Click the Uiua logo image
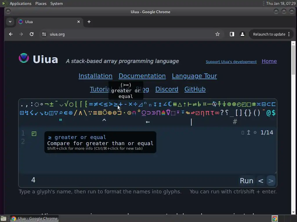 coord(24,58)
